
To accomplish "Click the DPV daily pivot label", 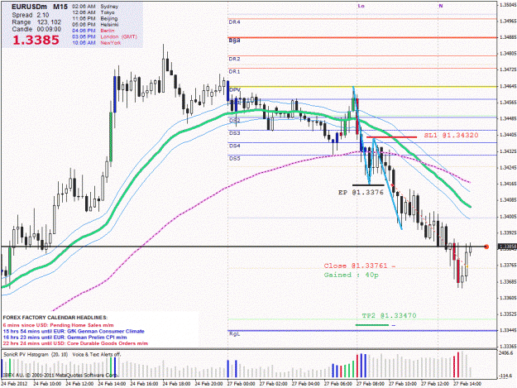I will [x=235, y=89].
